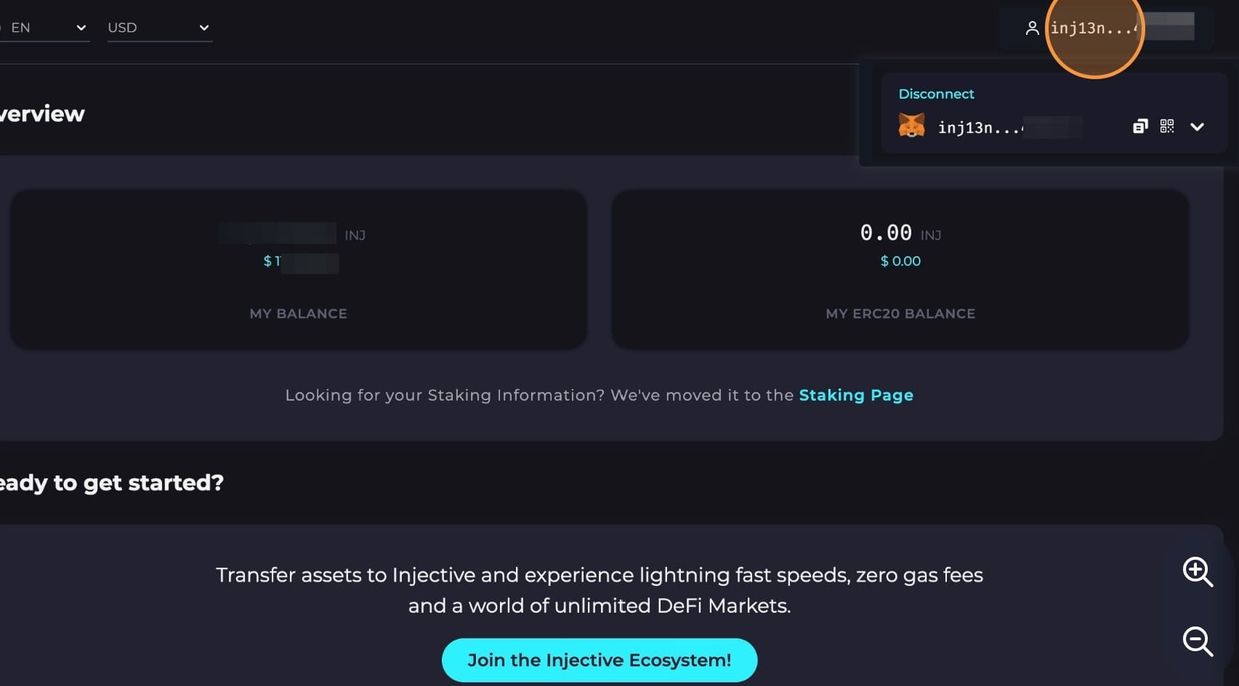The height and width of the screenshot is (686, 1239).
Task: Click the Overview page heading
Action: (x=42, y=114)
